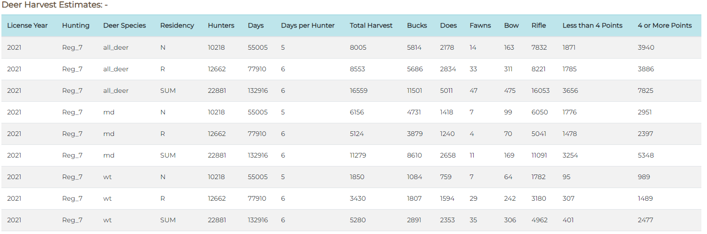Click the Less than 4 Points header

click(593, 26)
